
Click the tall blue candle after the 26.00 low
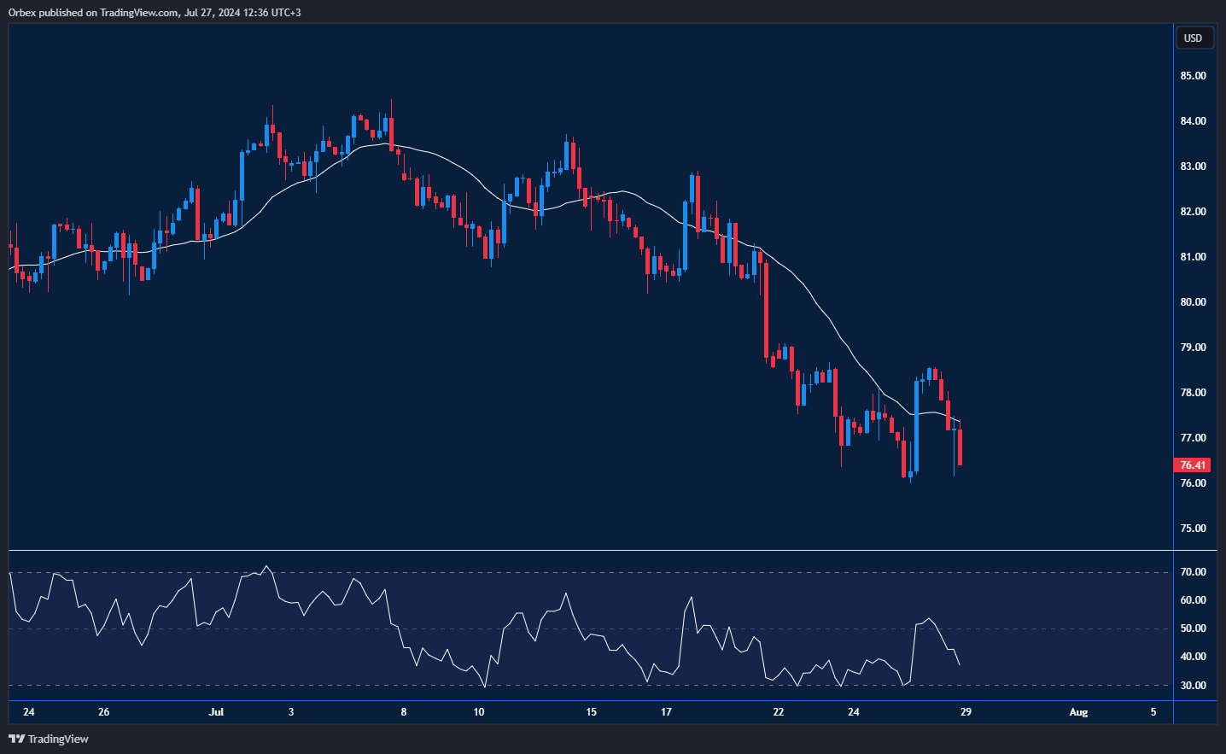[916, 425]
